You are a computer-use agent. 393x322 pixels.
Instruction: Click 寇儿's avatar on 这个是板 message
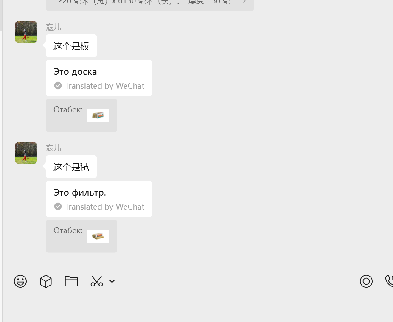point(26,32)
